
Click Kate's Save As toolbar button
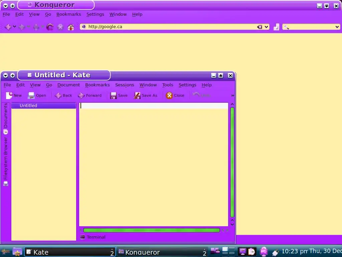146,95
